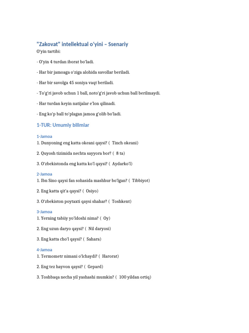Screen dimensions: 249x333
Task: Click the "Zakovat" intellektual o'yini title heading
Action: pos(82,44)
